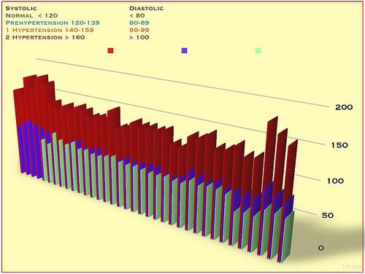Click the purple legend square
365x274 pixels.
(184, 50)
